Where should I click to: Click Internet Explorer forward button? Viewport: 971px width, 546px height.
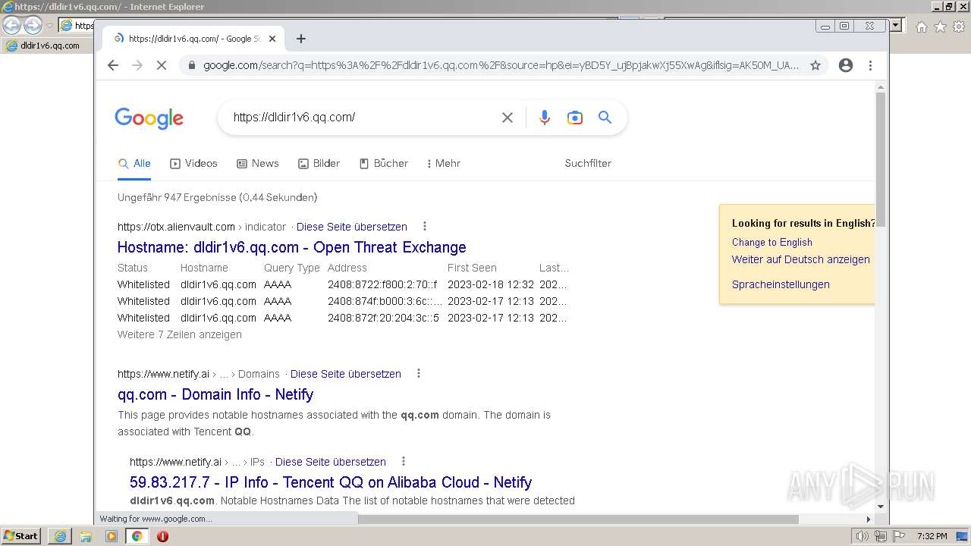33,26
